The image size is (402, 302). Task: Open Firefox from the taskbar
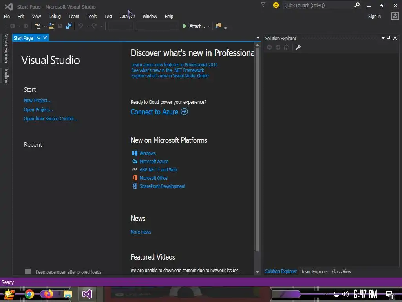[x=48, y=293]
